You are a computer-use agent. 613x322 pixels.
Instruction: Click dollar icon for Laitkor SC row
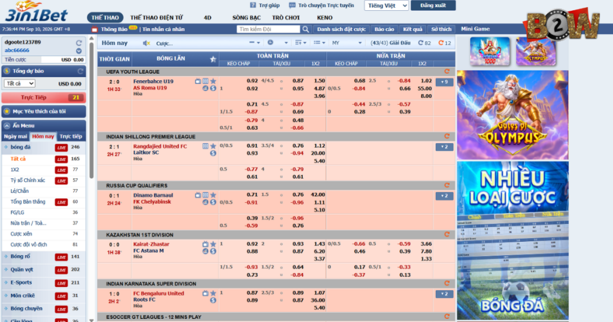coord(213,153)
